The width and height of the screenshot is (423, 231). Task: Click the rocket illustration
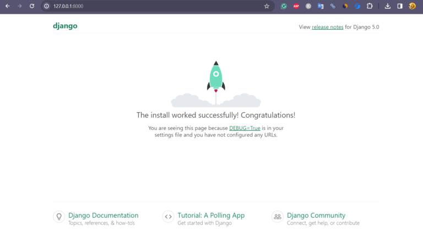216,84
